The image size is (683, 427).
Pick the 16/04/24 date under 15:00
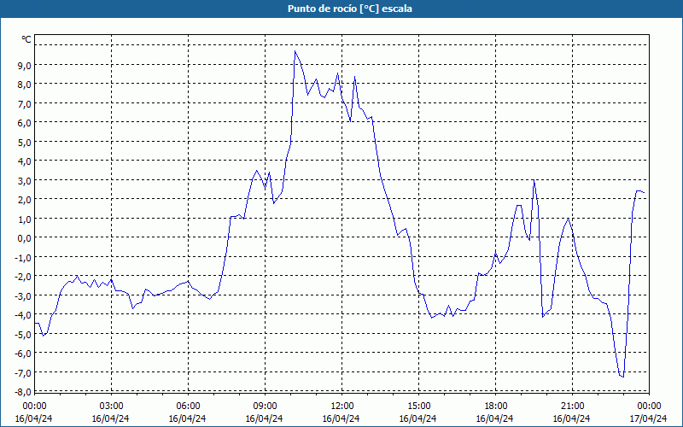point(418,418)
